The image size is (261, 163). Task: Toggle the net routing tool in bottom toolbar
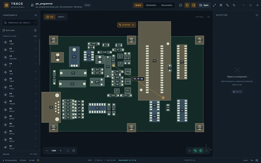(190, 151)
